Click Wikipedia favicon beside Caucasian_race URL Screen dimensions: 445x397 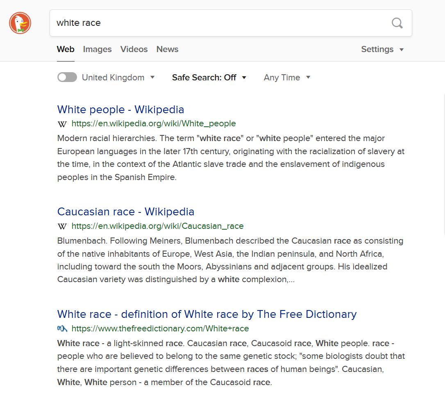tap(62, 226)
